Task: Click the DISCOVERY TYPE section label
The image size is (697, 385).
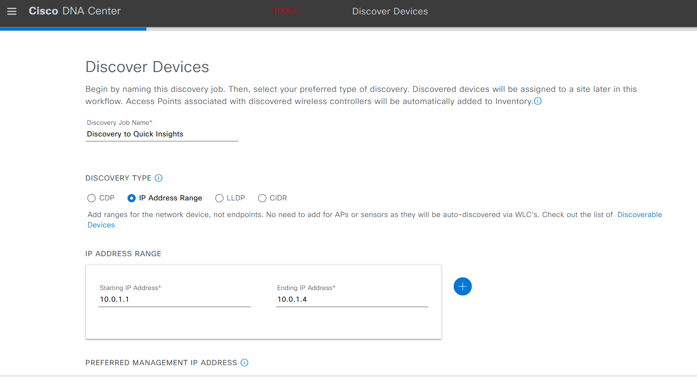Action: coord(118,178)
